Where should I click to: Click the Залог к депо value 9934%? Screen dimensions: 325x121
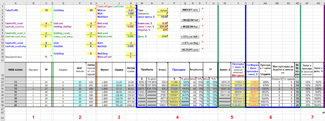(x=318, y=105)
